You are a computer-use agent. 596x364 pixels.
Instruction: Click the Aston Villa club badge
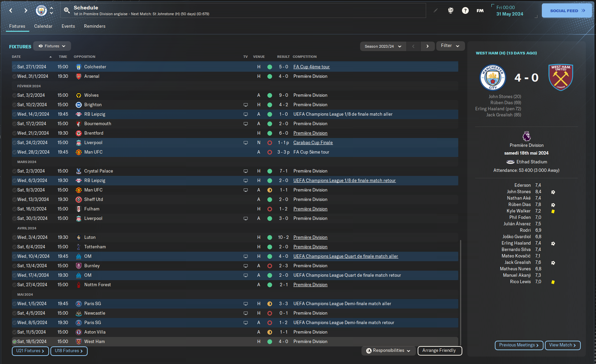pyautogui.click(x=79, y=332)
